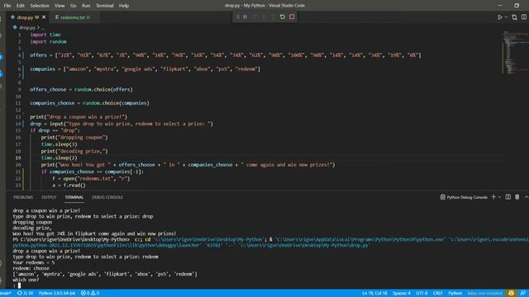Open the Edit menu
The image size is (529, 297).
(20, 6)
